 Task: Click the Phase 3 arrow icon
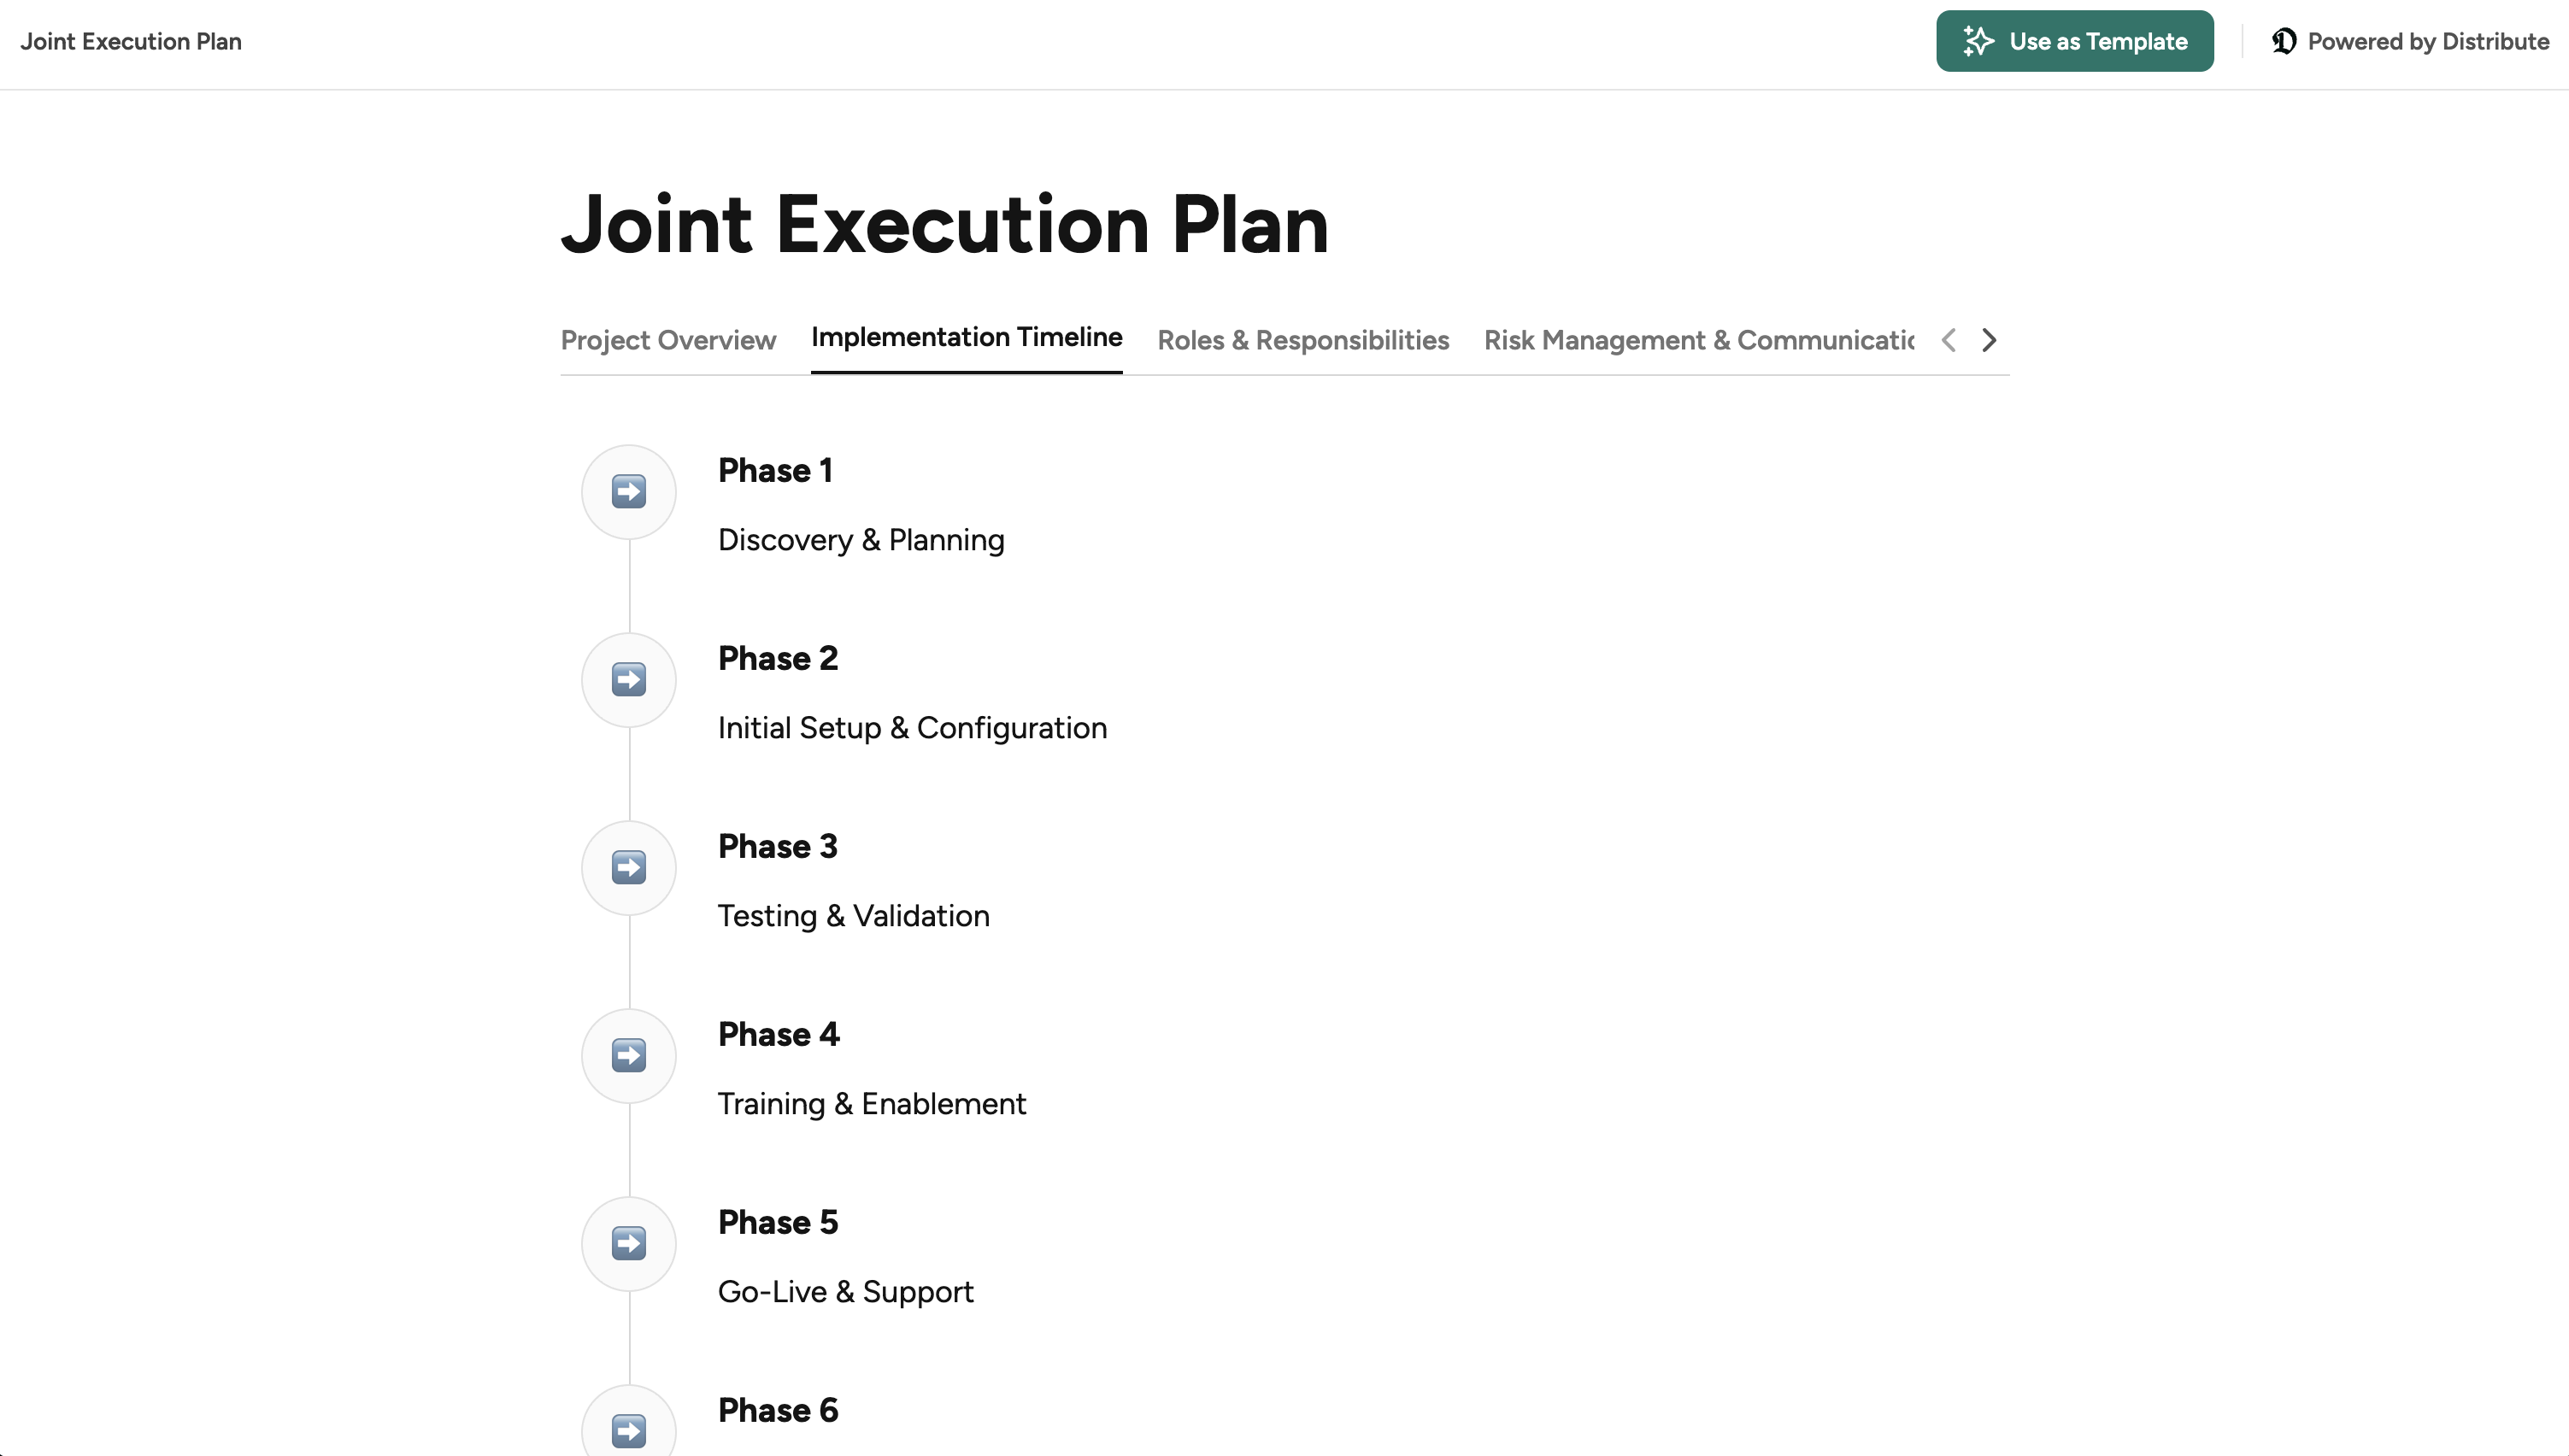tap(629, 868)
